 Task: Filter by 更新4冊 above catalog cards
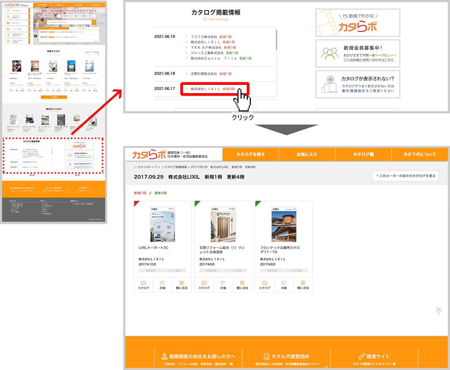click(160, 193)
